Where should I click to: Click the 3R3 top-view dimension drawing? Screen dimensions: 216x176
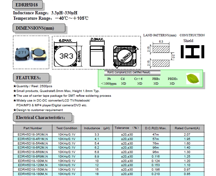click(x=66, y=55)
